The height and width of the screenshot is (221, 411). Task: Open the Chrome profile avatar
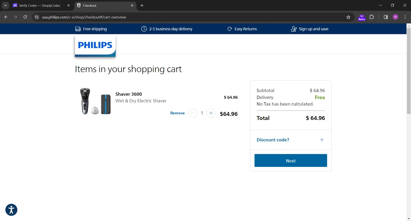point(395,17)
